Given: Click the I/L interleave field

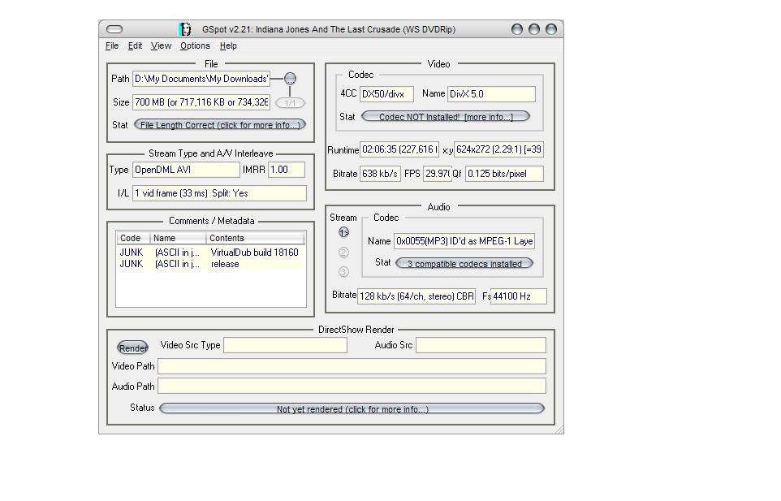Looking at the screenshot, I should point(219,193).
